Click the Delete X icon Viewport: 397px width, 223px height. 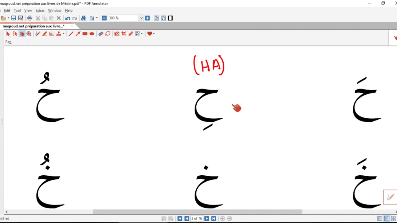tap(59, 18)
